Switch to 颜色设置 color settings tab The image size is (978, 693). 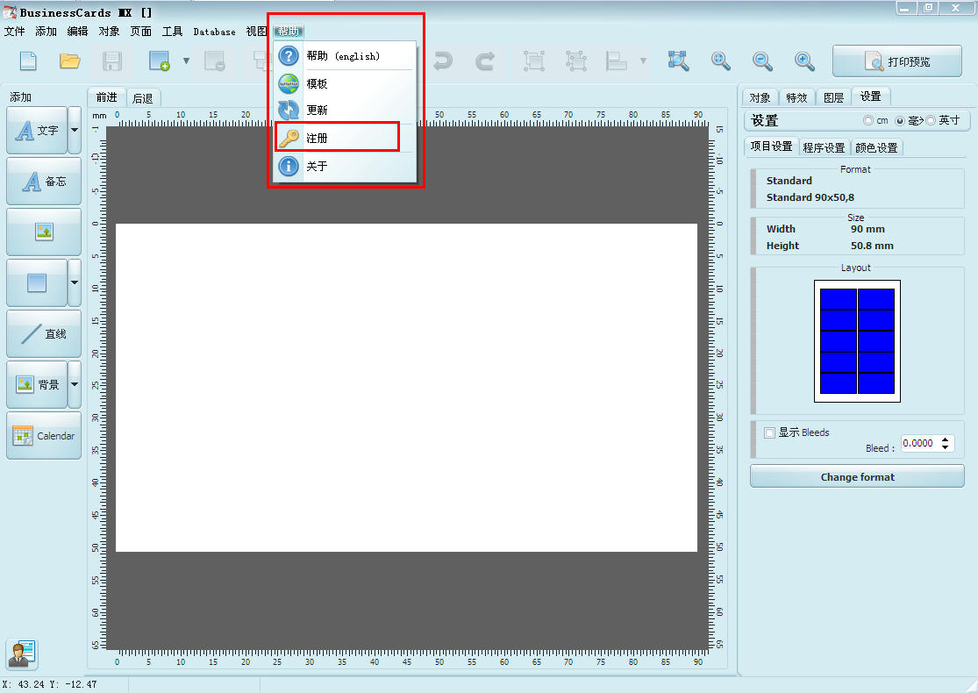[x=876, y=148]
